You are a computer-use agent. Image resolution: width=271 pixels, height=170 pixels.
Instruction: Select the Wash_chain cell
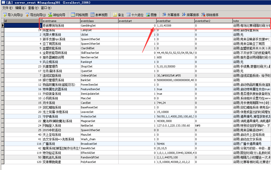pyautogui.click(x=99, y=139)
